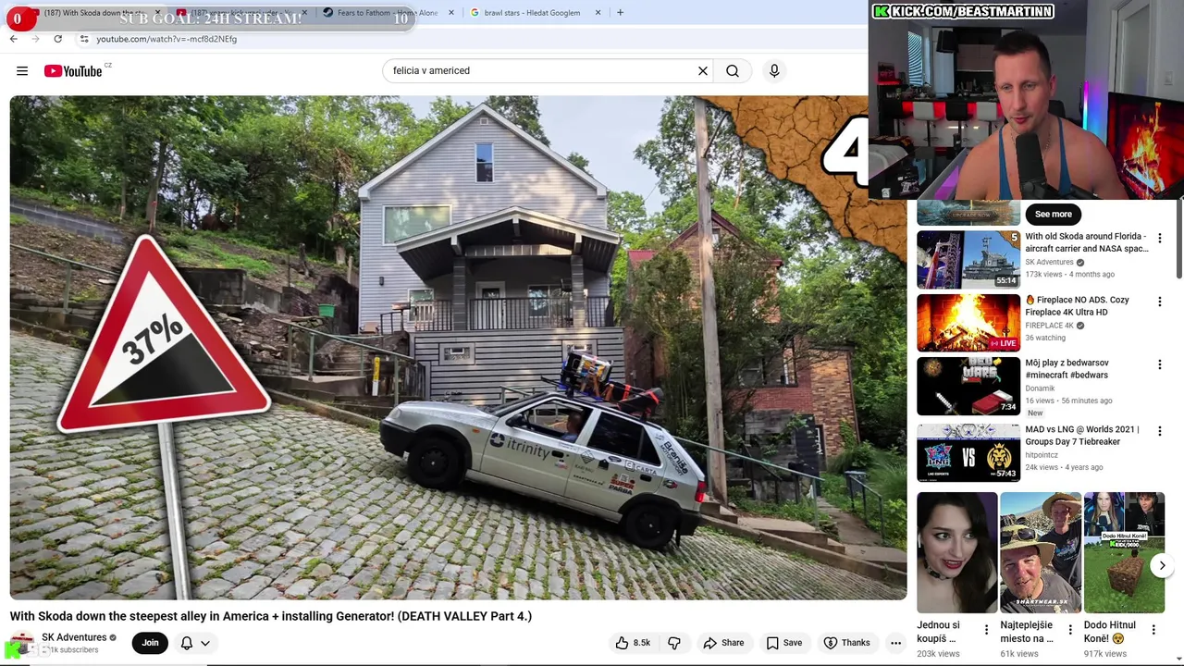Open Jednou si koupíš short thumbnail
This screenshot has width=1184, height=666.
click(957, 552)
